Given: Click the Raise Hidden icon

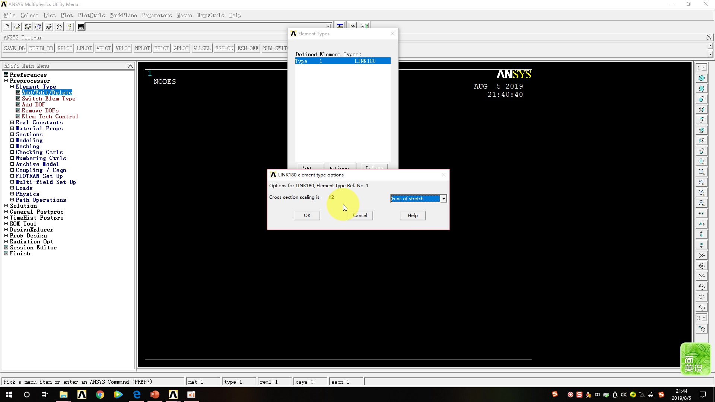Looking at the screenshot, I should tap(340, 26).
